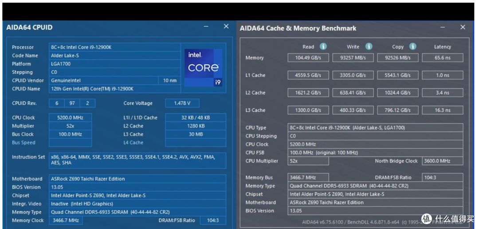Click the Motherboard field in CPUID window

137,179
